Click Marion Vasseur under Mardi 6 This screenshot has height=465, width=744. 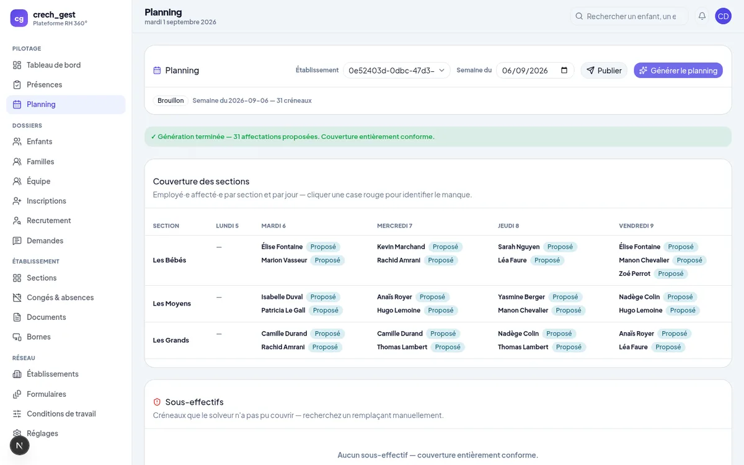coord(284,260)
